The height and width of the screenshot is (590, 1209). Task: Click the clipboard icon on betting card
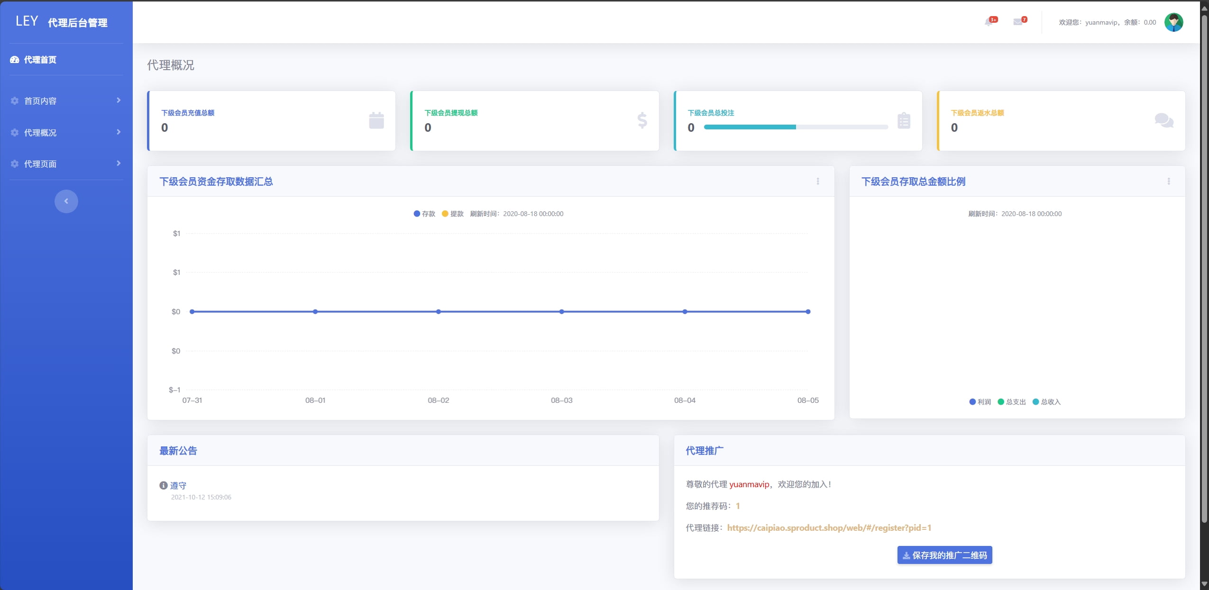point(904,120)
